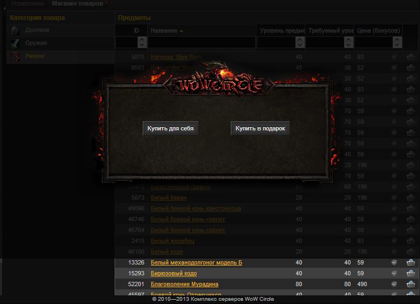Screen dimensions: 420x304
Task: Focus the ID filter input field
Action: click(x=126, y=42)
